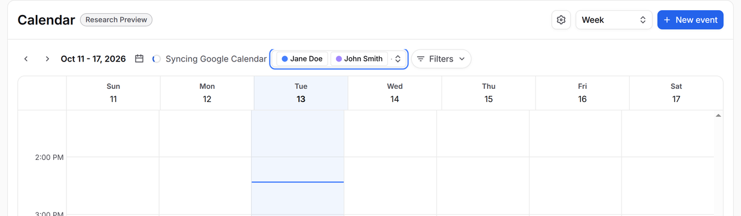
Task: Open the Week view dropdown
Action: tap(614, 20)
